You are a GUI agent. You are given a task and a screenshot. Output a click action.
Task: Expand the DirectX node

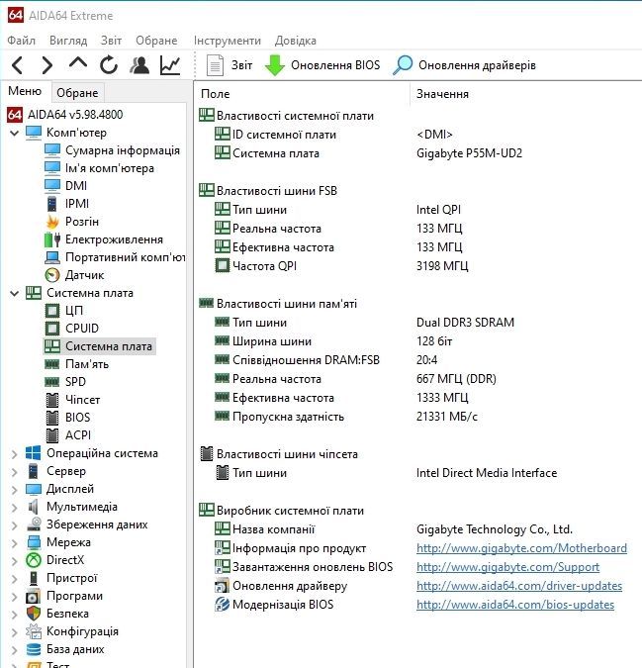pyautogui.click(x=15, y=561)
